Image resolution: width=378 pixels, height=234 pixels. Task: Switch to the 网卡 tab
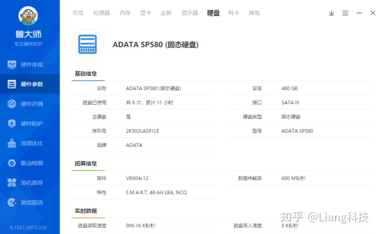[234, 13]
